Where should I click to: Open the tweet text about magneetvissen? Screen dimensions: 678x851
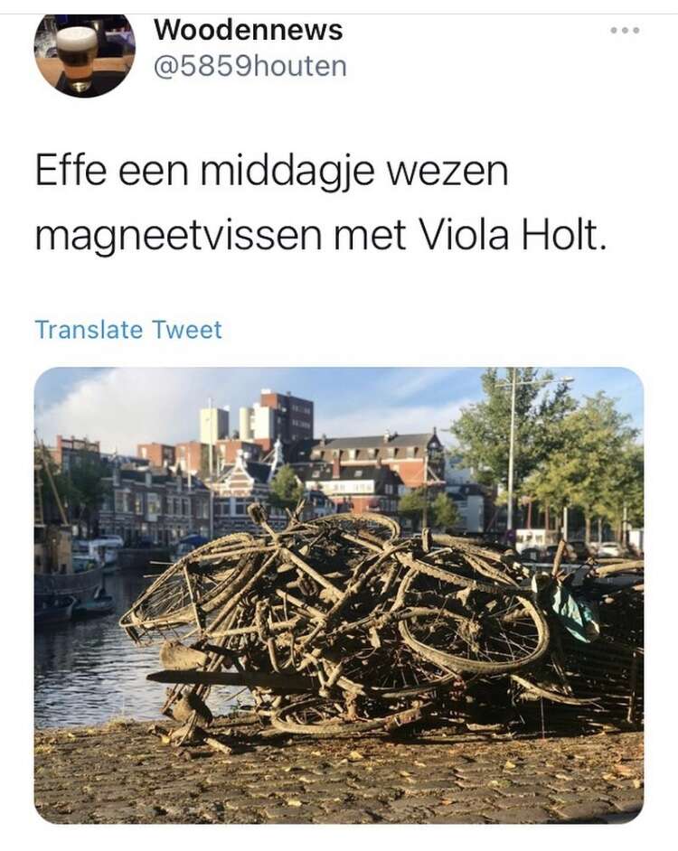(x=320, y=203)
